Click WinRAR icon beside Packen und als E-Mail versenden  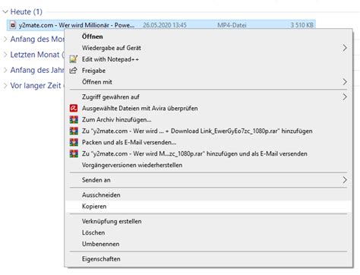(74, 142)
